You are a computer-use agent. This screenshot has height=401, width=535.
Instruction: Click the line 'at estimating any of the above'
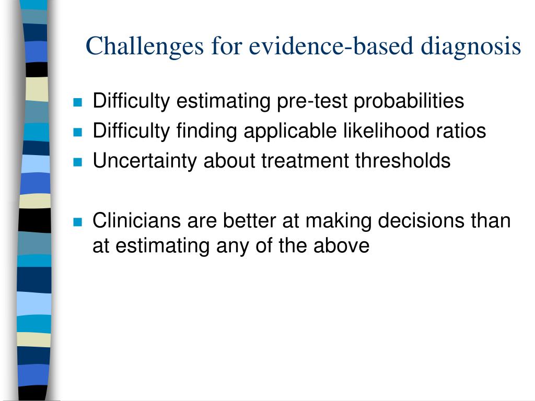231,246
